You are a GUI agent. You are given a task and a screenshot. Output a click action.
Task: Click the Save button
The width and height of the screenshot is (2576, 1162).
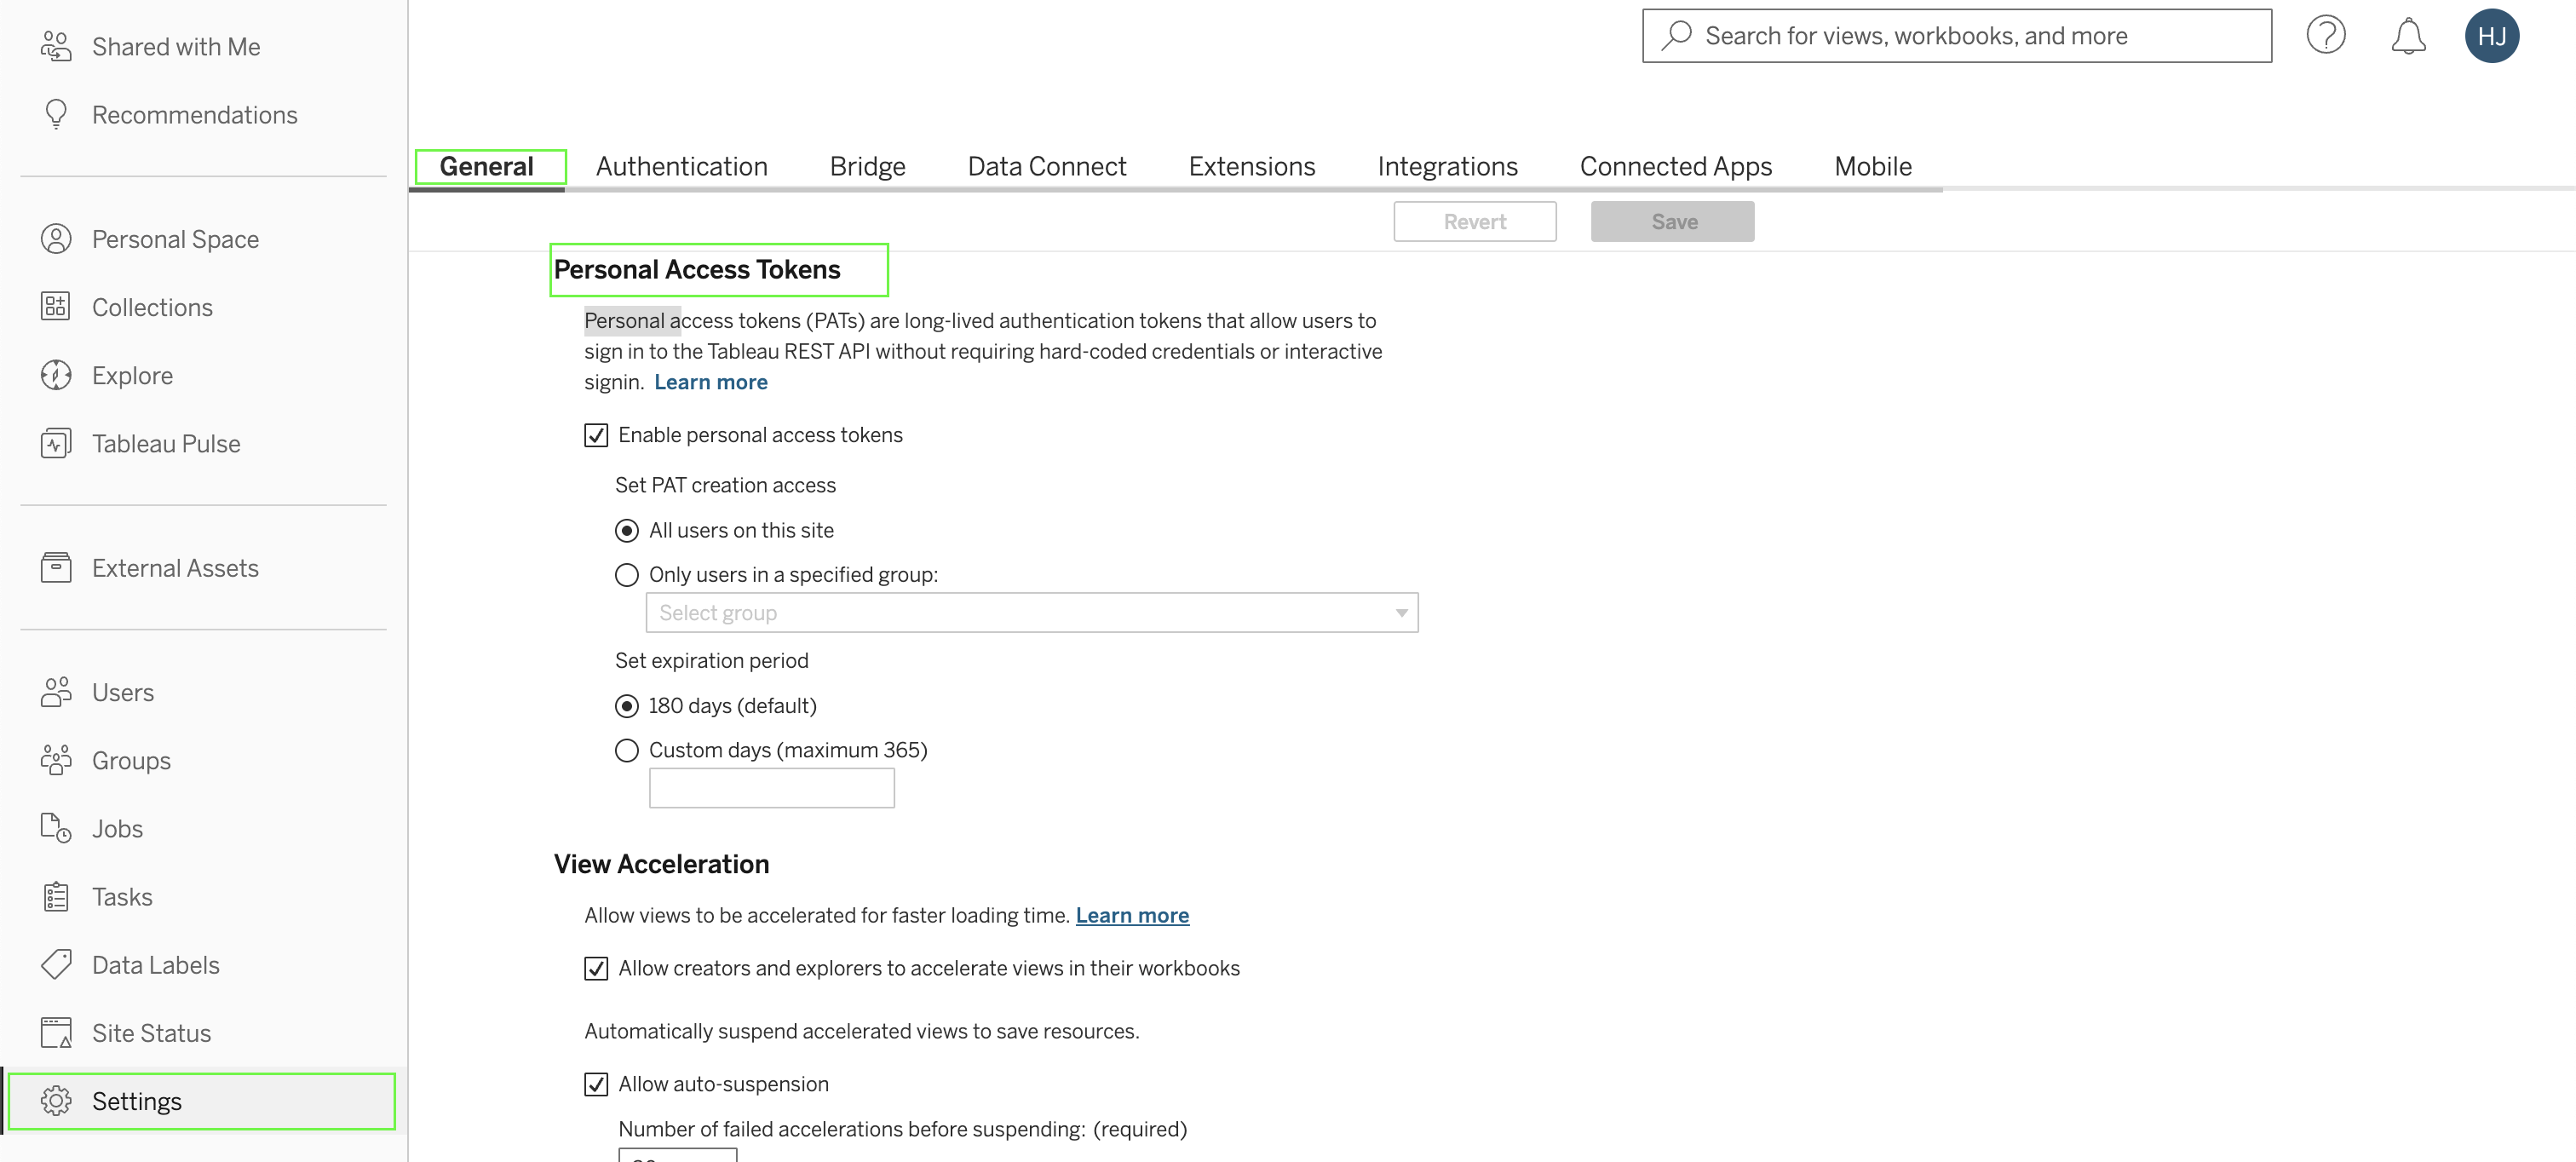click(x=1672, y=221)
